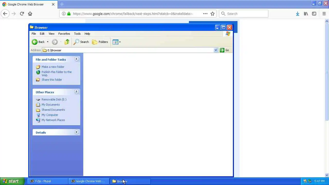Image resolution: width=329 pixels, height=185 pixels.
Task: Open the browser Library icon
Action: [x=306, y=14]
